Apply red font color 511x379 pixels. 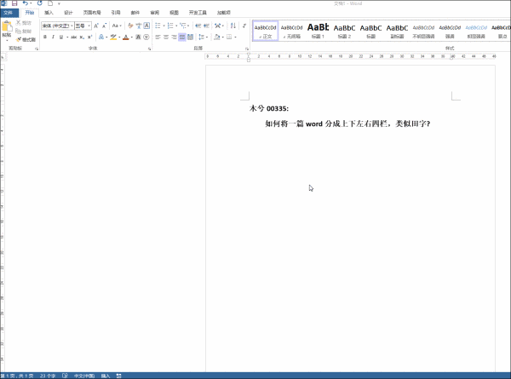pyautogui.click(x=126, y=37)
